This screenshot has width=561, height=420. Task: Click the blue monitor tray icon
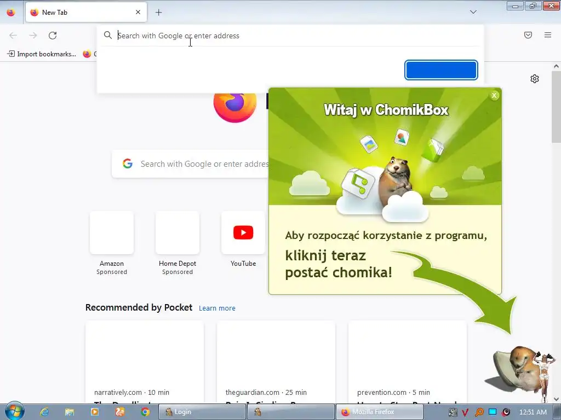tap(493, 412)
